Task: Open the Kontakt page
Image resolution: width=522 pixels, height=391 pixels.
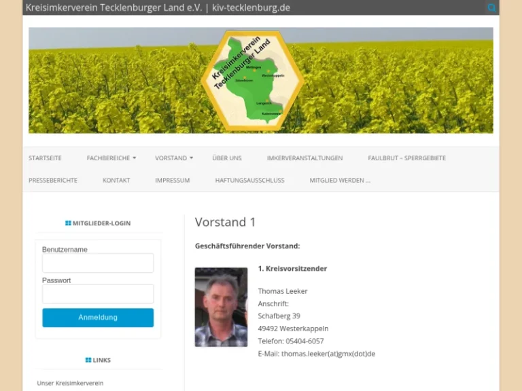Action: [x=116, y=180]
